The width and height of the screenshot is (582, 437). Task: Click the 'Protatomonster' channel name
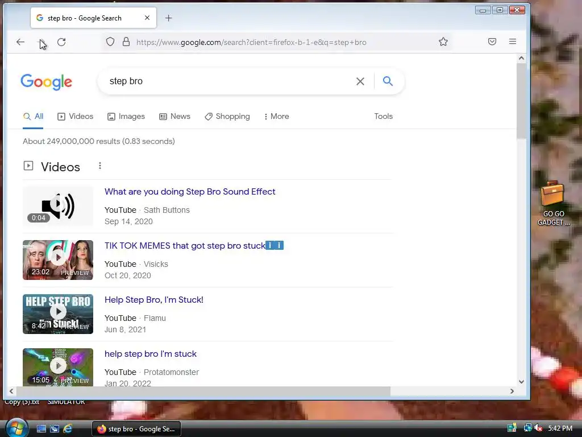(x=171, y=372)
